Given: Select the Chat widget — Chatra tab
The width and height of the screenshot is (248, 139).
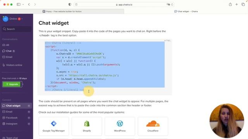Looking at the screenshot, I should (x=186, y=11).
